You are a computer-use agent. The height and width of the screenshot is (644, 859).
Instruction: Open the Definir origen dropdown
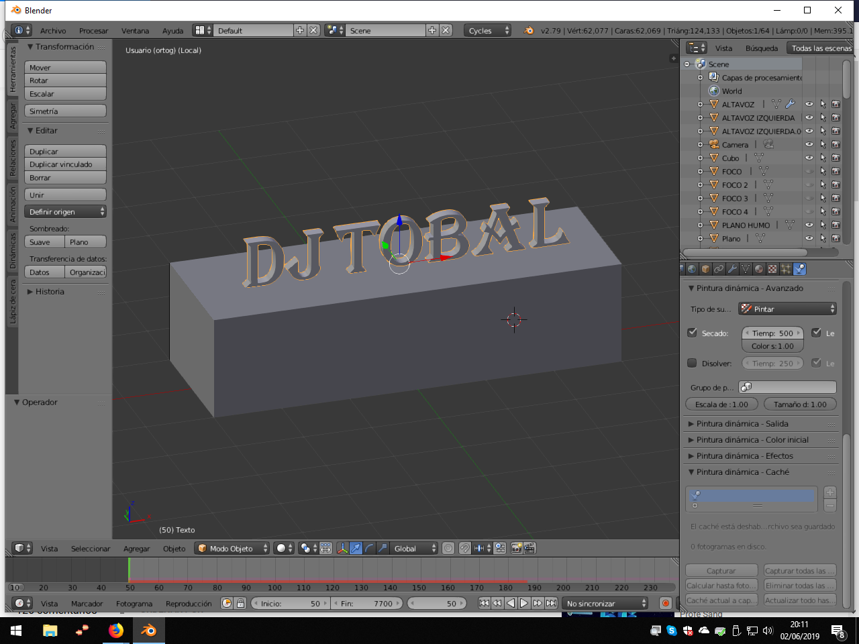coord(66,212)
